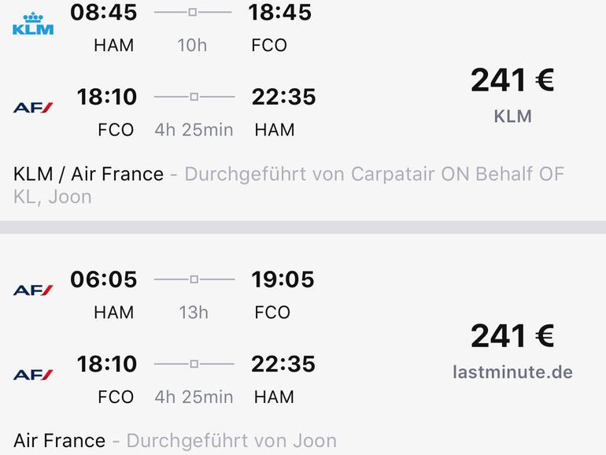The width and height of the screenshot is (606, 455).
Task: Select the 241 € price from KLM
Action: click(x=512, y=80)
